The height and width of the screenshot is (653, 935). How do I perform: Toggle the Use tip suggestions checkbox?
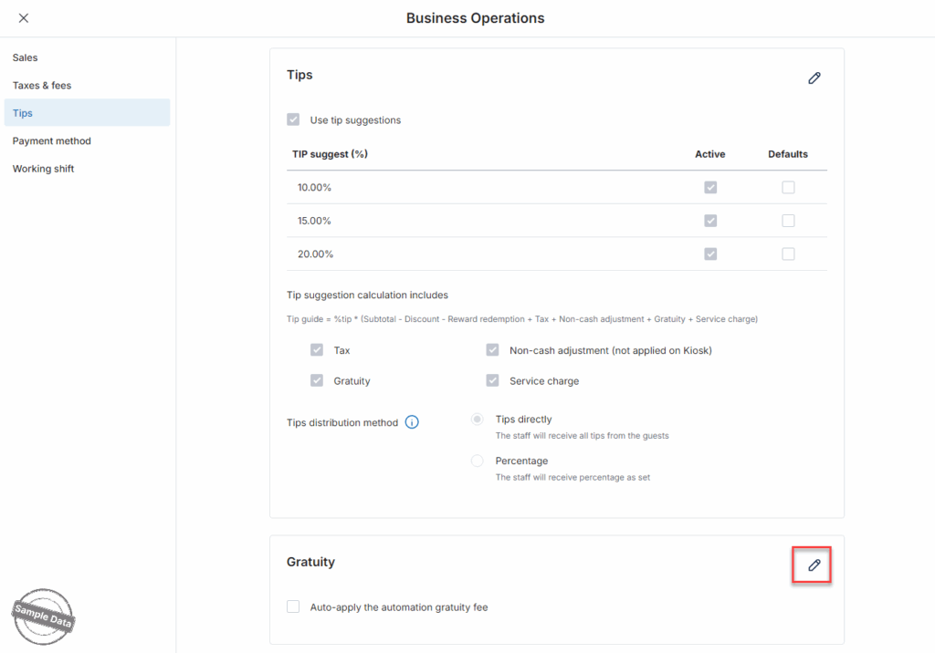point(293,119)
